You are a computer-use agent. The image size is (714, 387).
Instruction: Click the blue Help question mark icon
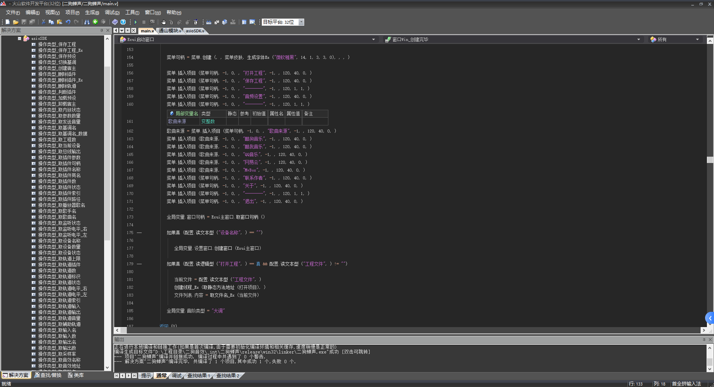[123, 22]
